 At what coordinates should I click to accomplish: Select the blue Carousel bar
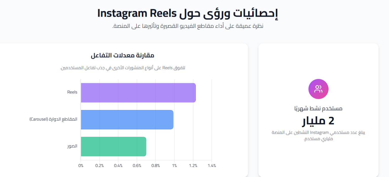tap(127, 120)
